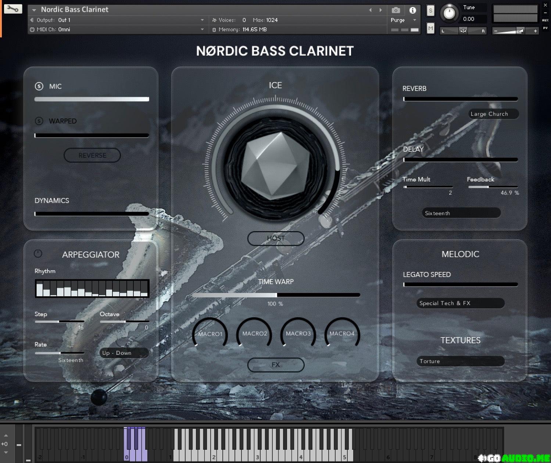This screenshot has width=551, height=463.
Task: Adjust the arpeggiator Octave slider
Action: click(124, 321)
